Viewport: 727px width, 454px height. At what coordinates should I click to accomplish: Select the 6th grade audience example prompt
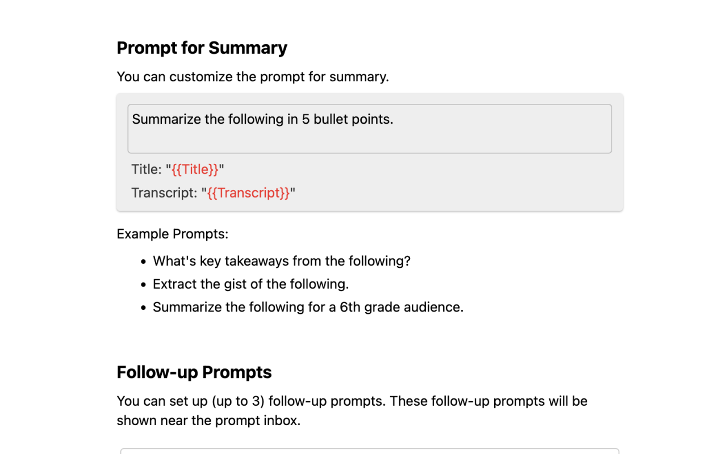point(308,307)
